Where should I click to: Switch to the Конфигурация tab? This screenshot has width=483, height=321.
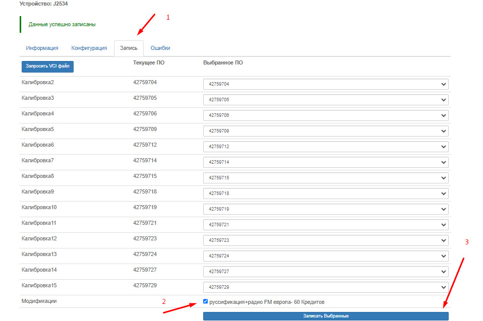tap(89, 48)
